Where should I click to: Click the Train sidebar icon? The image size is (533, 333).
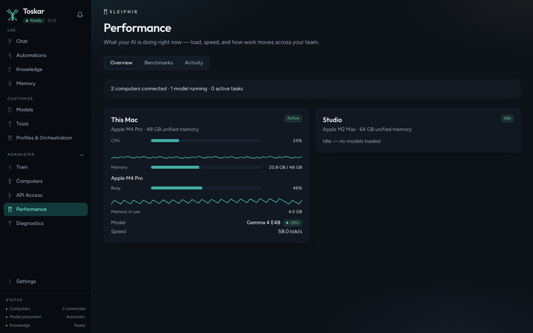point(10,167)
